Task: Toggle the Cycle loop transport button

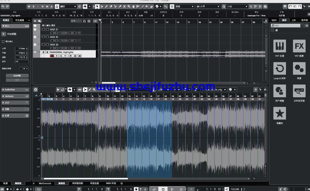Action: coord(154,189)
